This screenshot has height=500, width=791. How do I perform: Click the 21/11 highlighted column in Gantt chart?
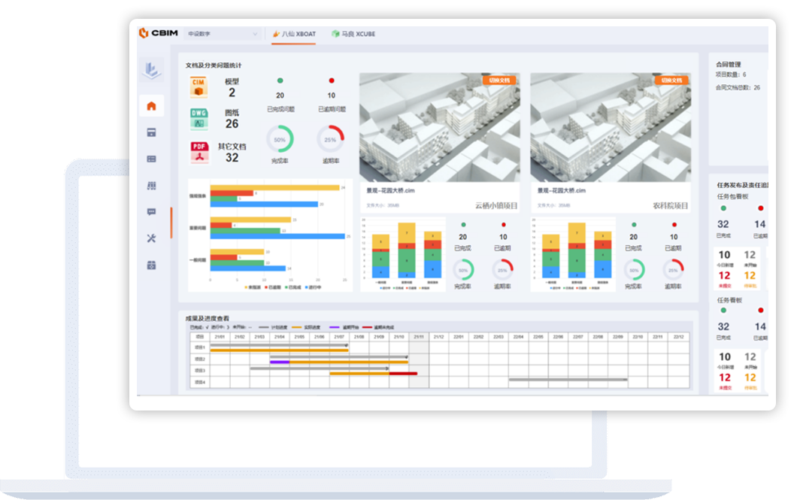[x=419, y=361]
